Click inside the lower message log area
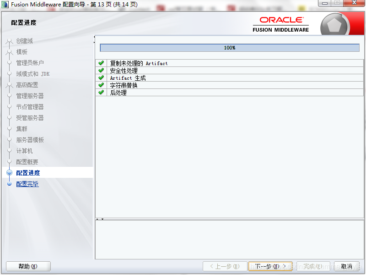The image size is (366, 275). click(230, 239)
